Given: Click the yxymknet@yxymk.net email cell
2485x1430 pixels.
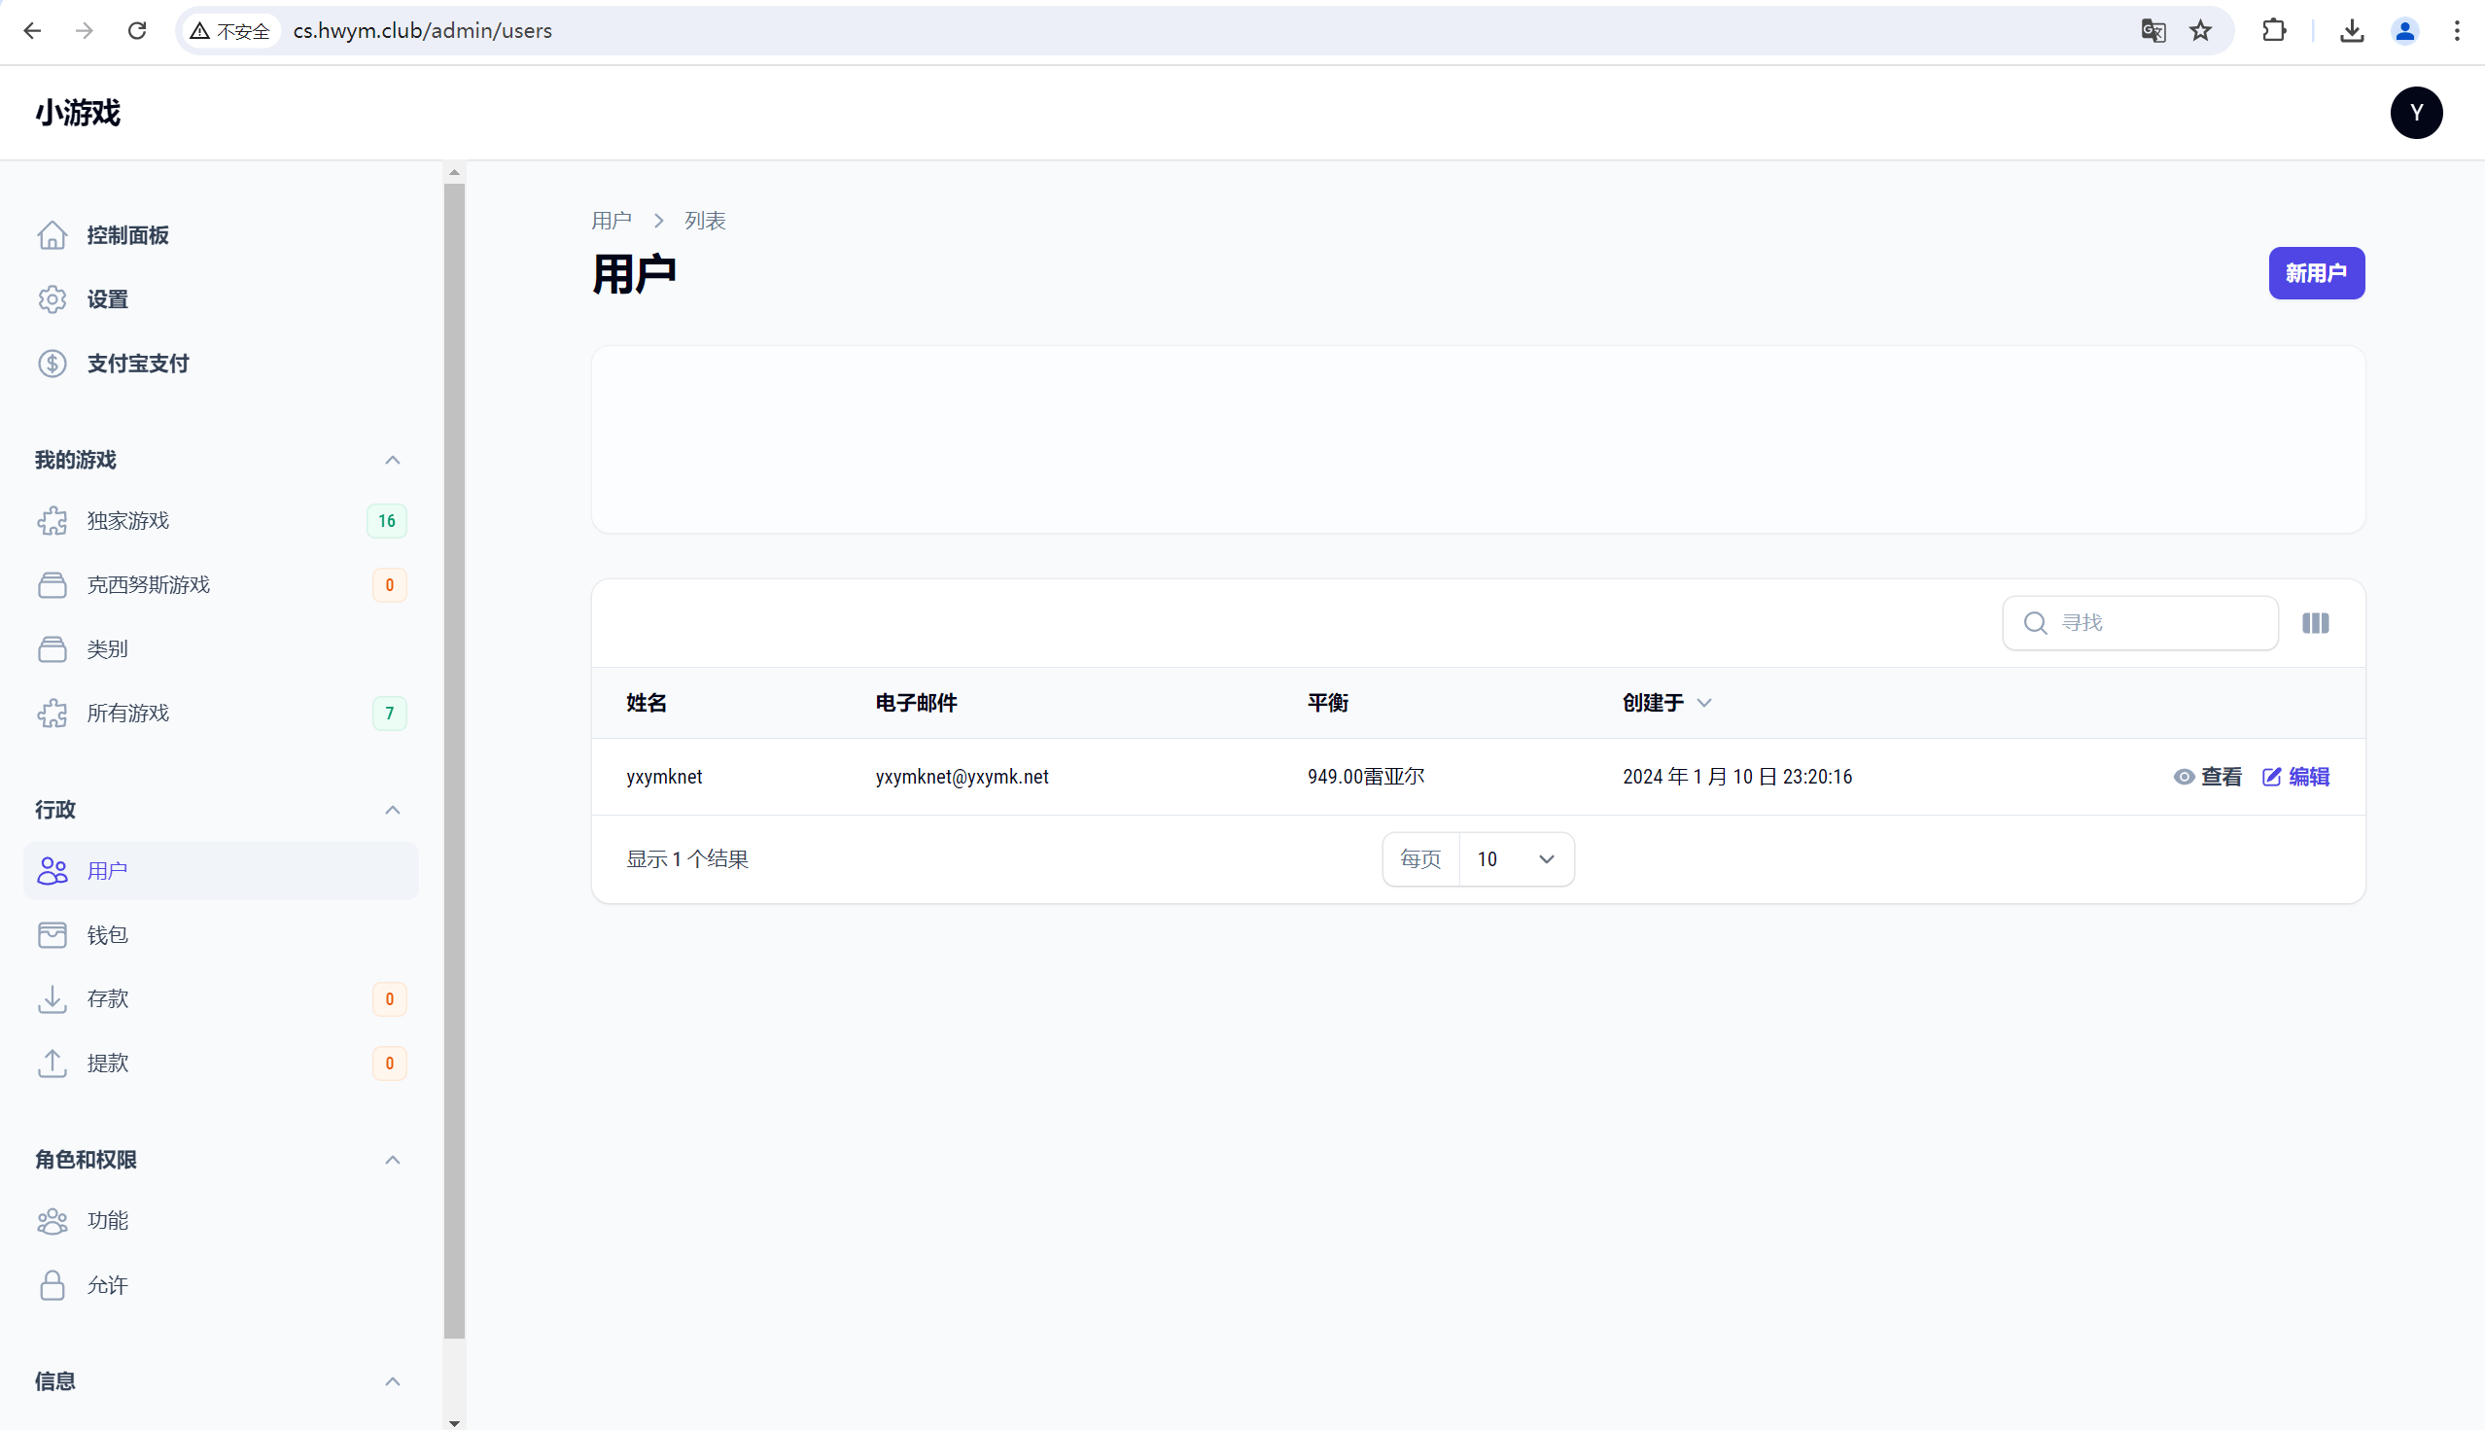Looking at the screenshot, I should [962, 777].
